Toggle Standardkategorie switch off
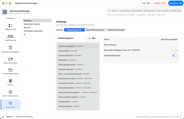184x119 pixels. 175,56
